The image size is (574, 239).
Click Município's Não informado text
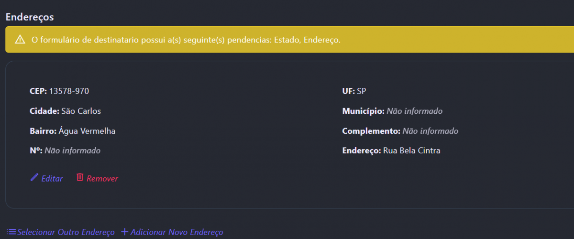tap(414, 111)
